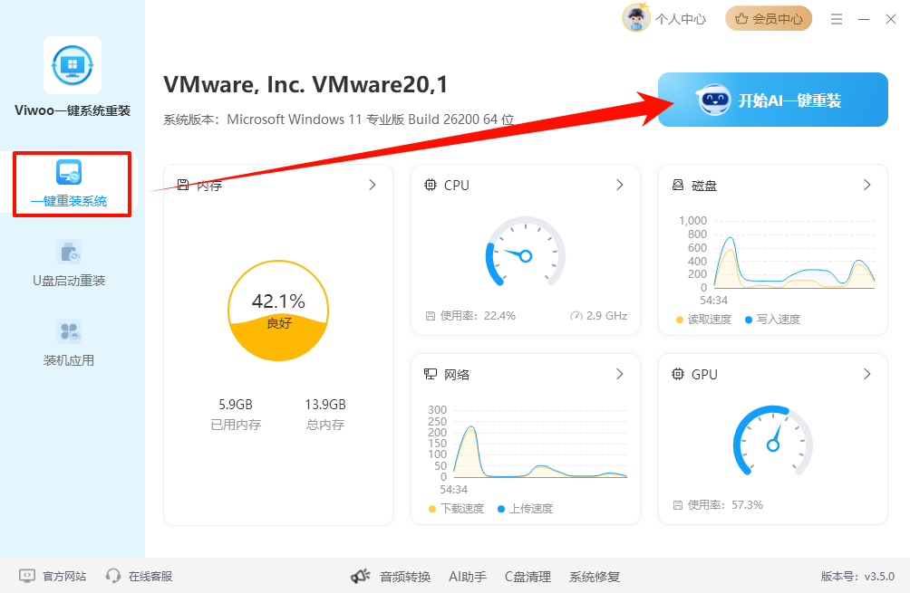Click the network speed chart
This screenshot has height=593, width=910.
pyautogui.click(x=528, y=450)
